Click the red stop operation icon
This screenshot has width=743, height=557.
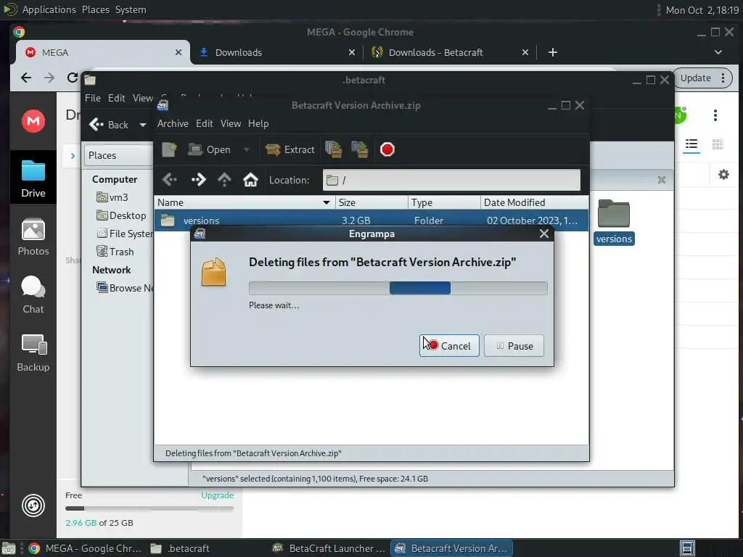pyautogui.click(x=387, y=149)
